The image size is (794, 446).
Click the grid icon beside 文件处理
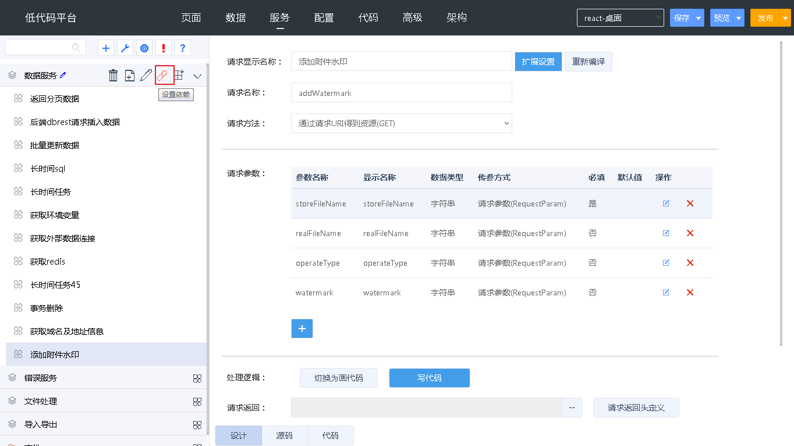(197, 401)
